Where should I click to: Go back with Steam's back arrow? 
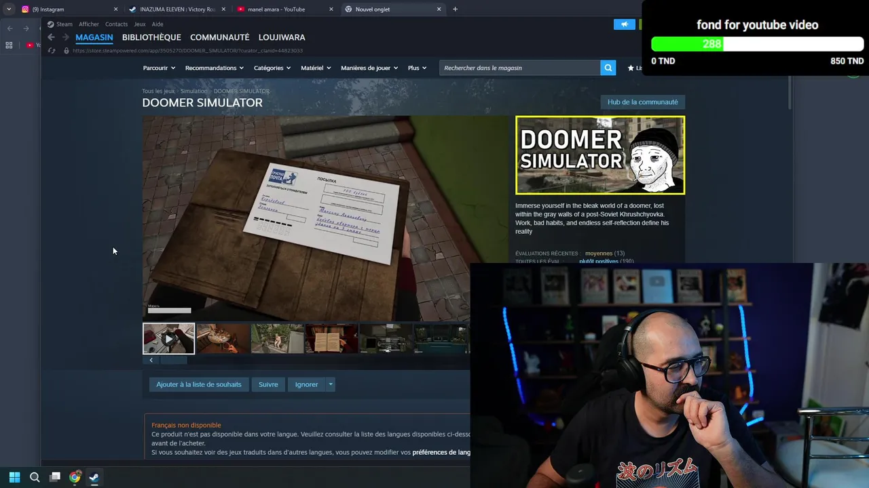51,37
